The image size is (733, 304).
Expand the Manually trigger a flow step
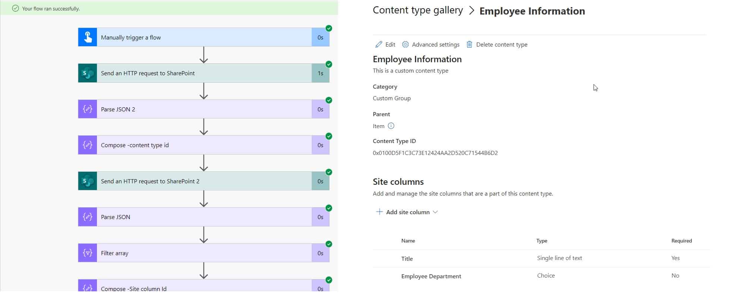point(204,37)
